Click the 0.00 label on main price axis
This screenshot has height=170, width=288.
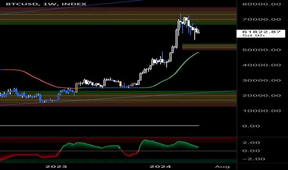251,126
